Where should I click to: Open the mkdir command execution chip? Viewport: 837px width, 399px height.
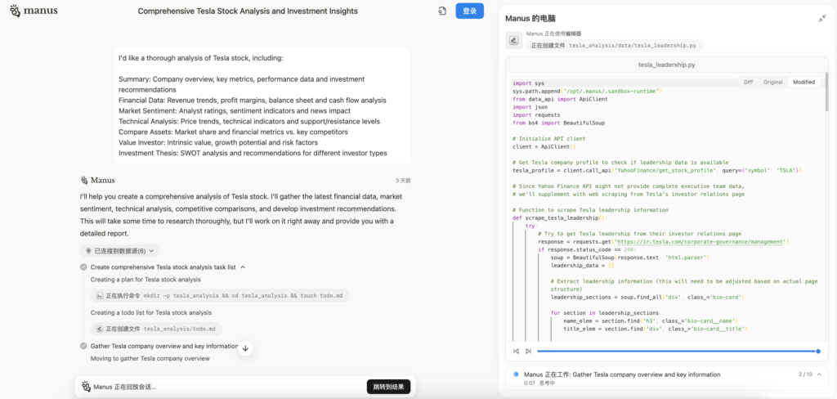[x=220, y=295]
